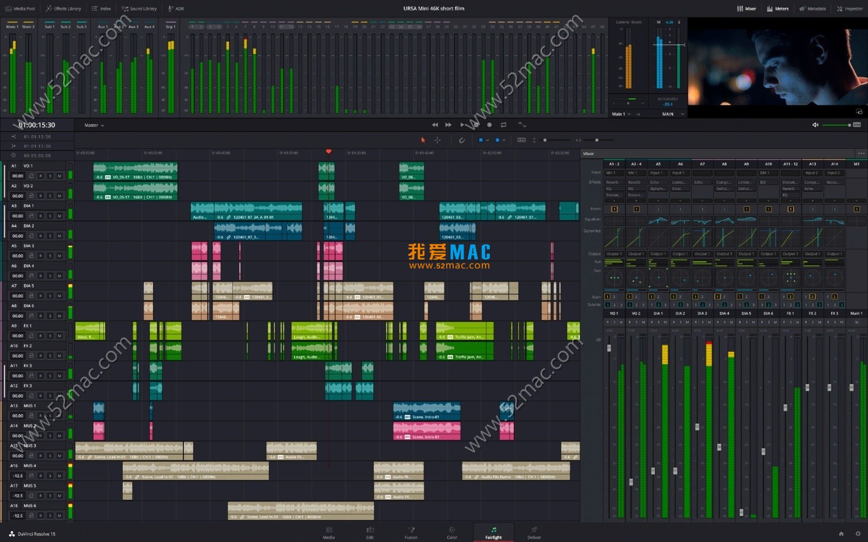Screen dimensions: 868x542
Task: Lock track A4 DIA 2
Action: tap(31, 236)
